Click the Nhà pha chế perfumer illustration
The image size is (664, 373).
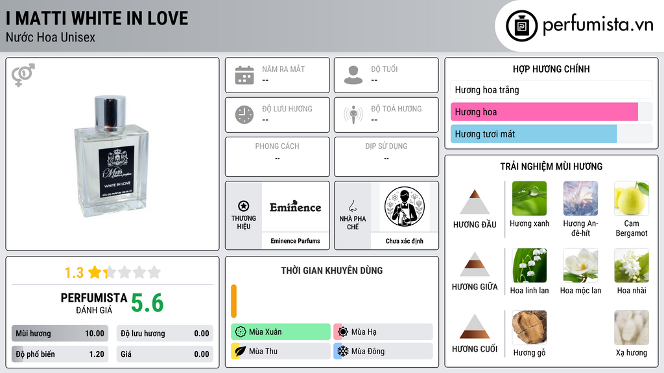point(405,207)
